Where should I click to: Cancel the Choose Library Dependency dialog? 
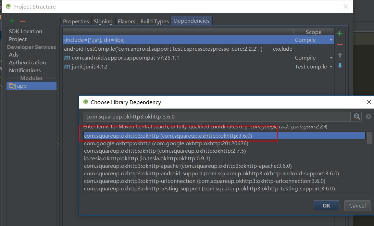click(x=357, y=205)
